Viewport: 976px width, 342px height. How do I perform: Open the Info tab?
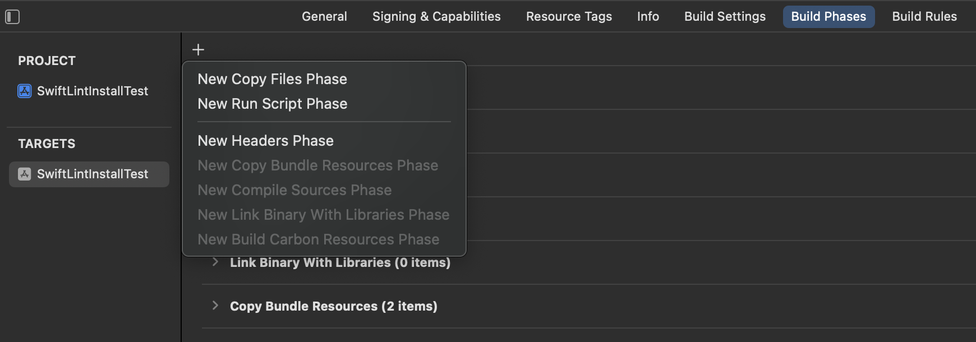(648, 17)
